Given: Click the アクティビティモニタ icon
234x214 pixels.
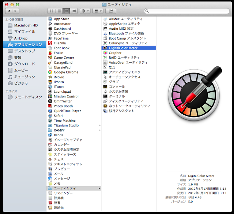Looking at the screenshot, I should pos(105,72).
